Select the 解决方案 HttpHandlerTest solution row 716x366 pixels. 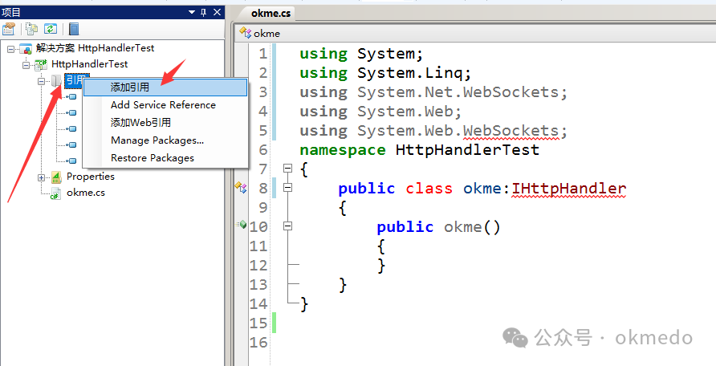tap(95, 48)
